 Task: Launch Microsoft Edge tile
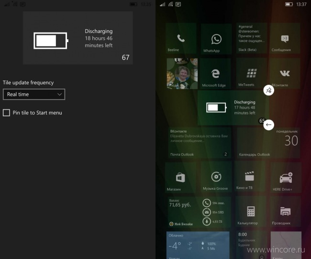click(215, 73)
